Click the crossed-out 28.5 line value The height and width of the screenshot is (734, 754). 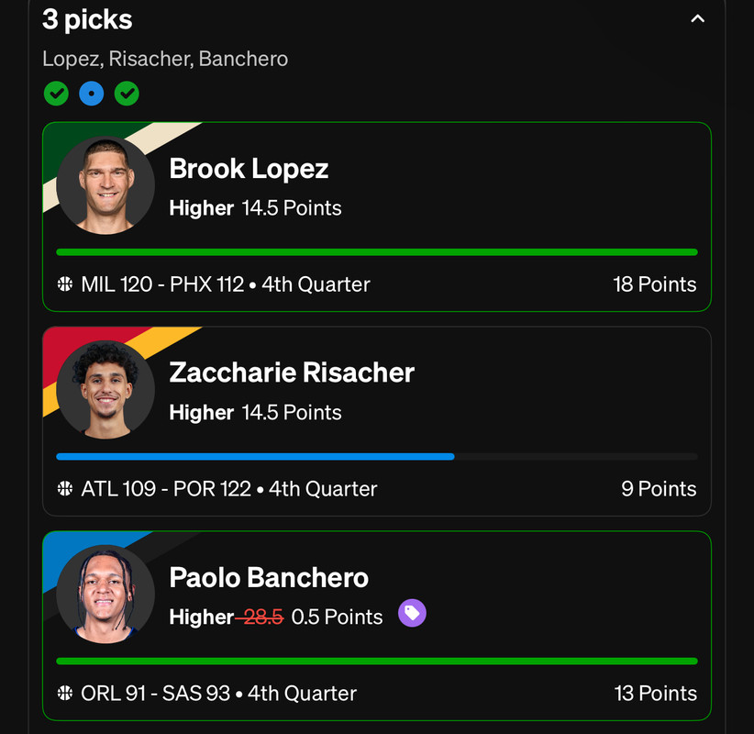click(x=262, y=617)
